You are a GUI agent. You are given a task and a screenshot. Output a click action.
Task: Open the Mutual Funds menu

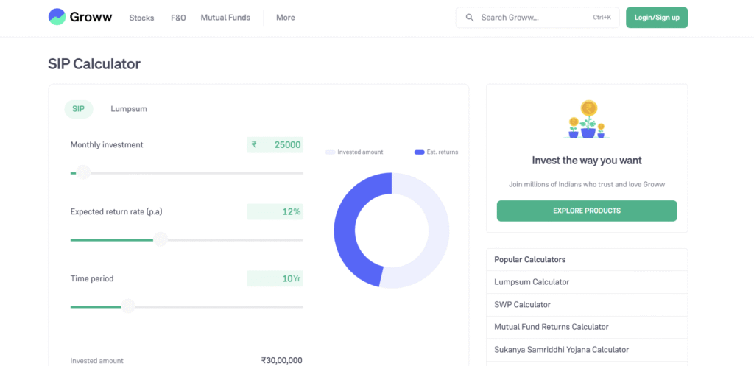225,18
